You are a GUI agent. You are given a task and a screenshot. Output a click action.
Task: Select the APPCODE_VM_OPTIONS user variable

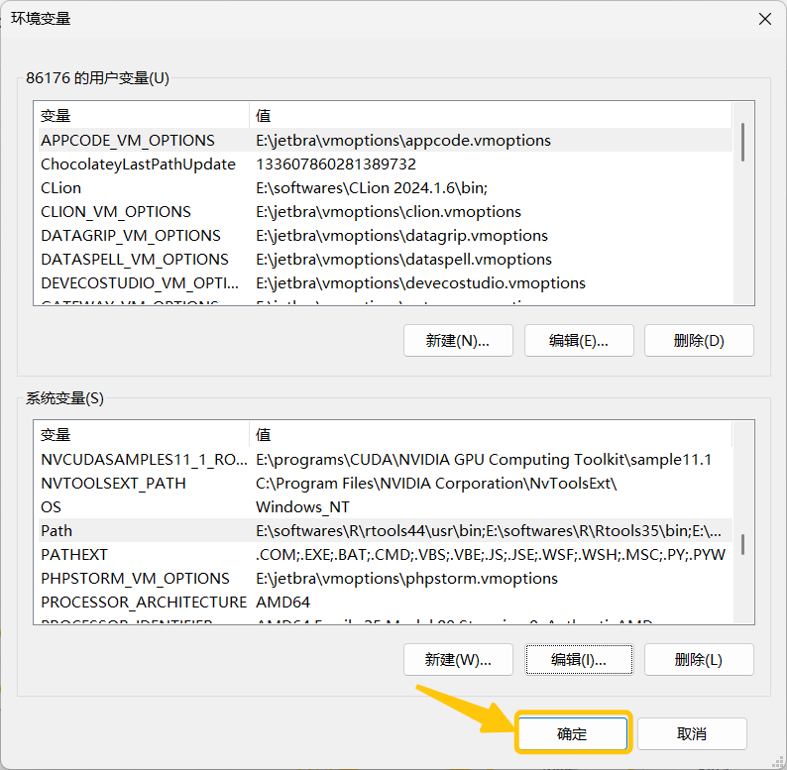click(127, 141)
